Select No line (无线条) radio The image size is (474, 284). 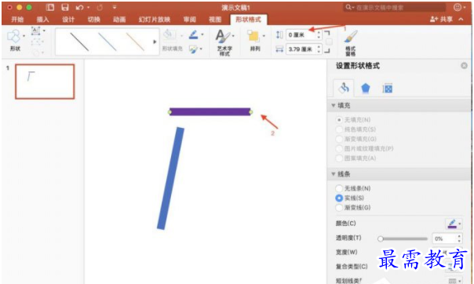point(339,188)
